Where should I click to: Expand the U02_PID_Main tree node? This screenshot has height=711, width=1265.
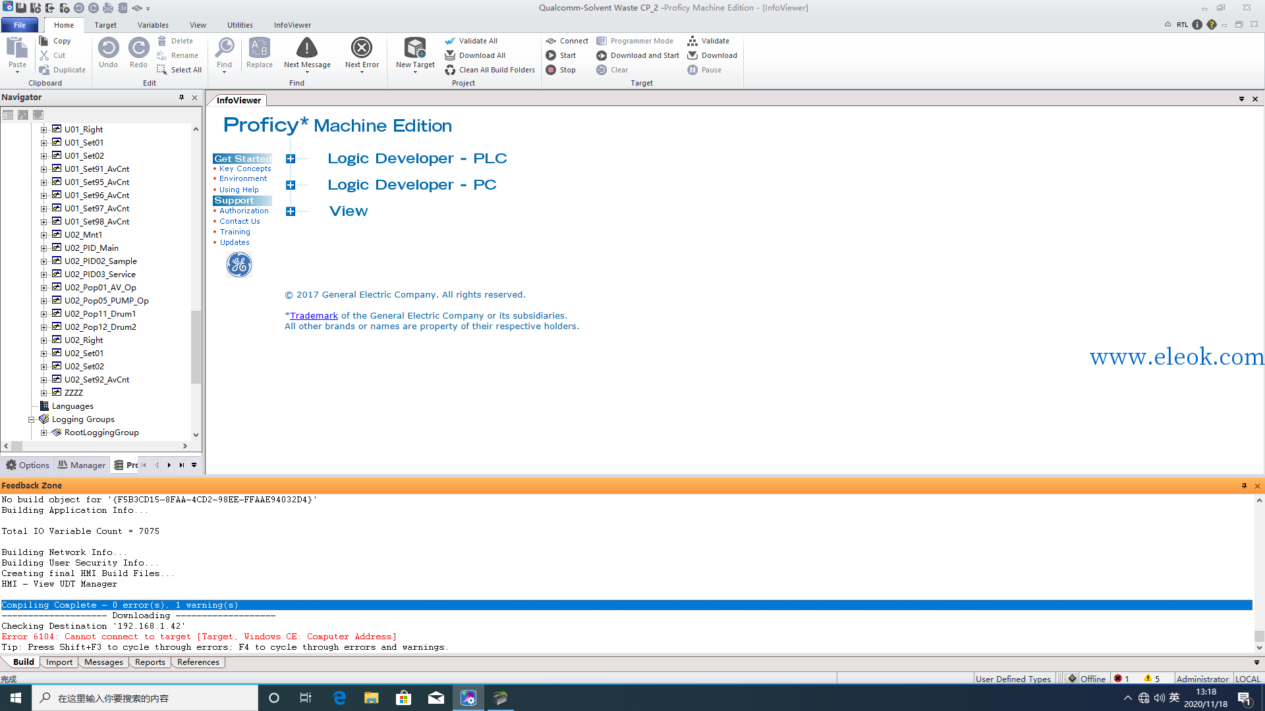coord(44,248)
